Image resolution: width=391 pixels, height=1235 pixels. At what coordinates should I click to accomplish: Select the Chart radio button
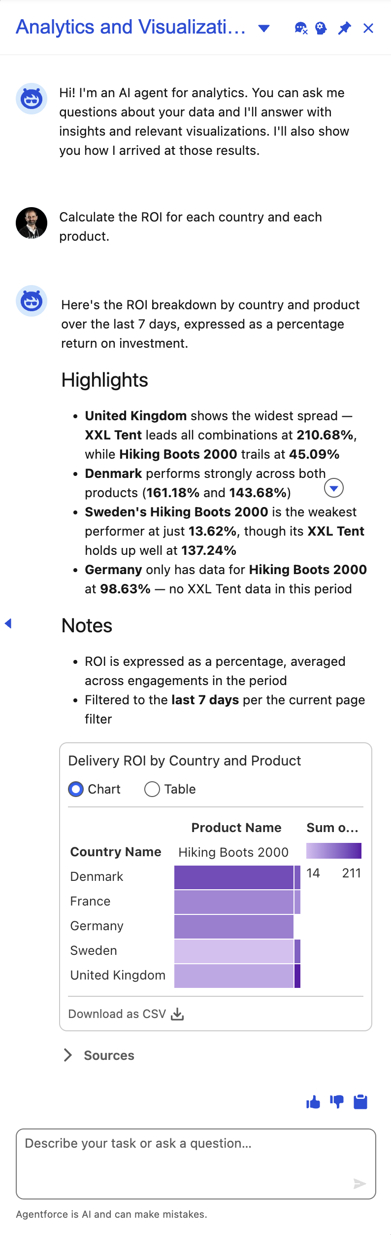tap(76, 789)
